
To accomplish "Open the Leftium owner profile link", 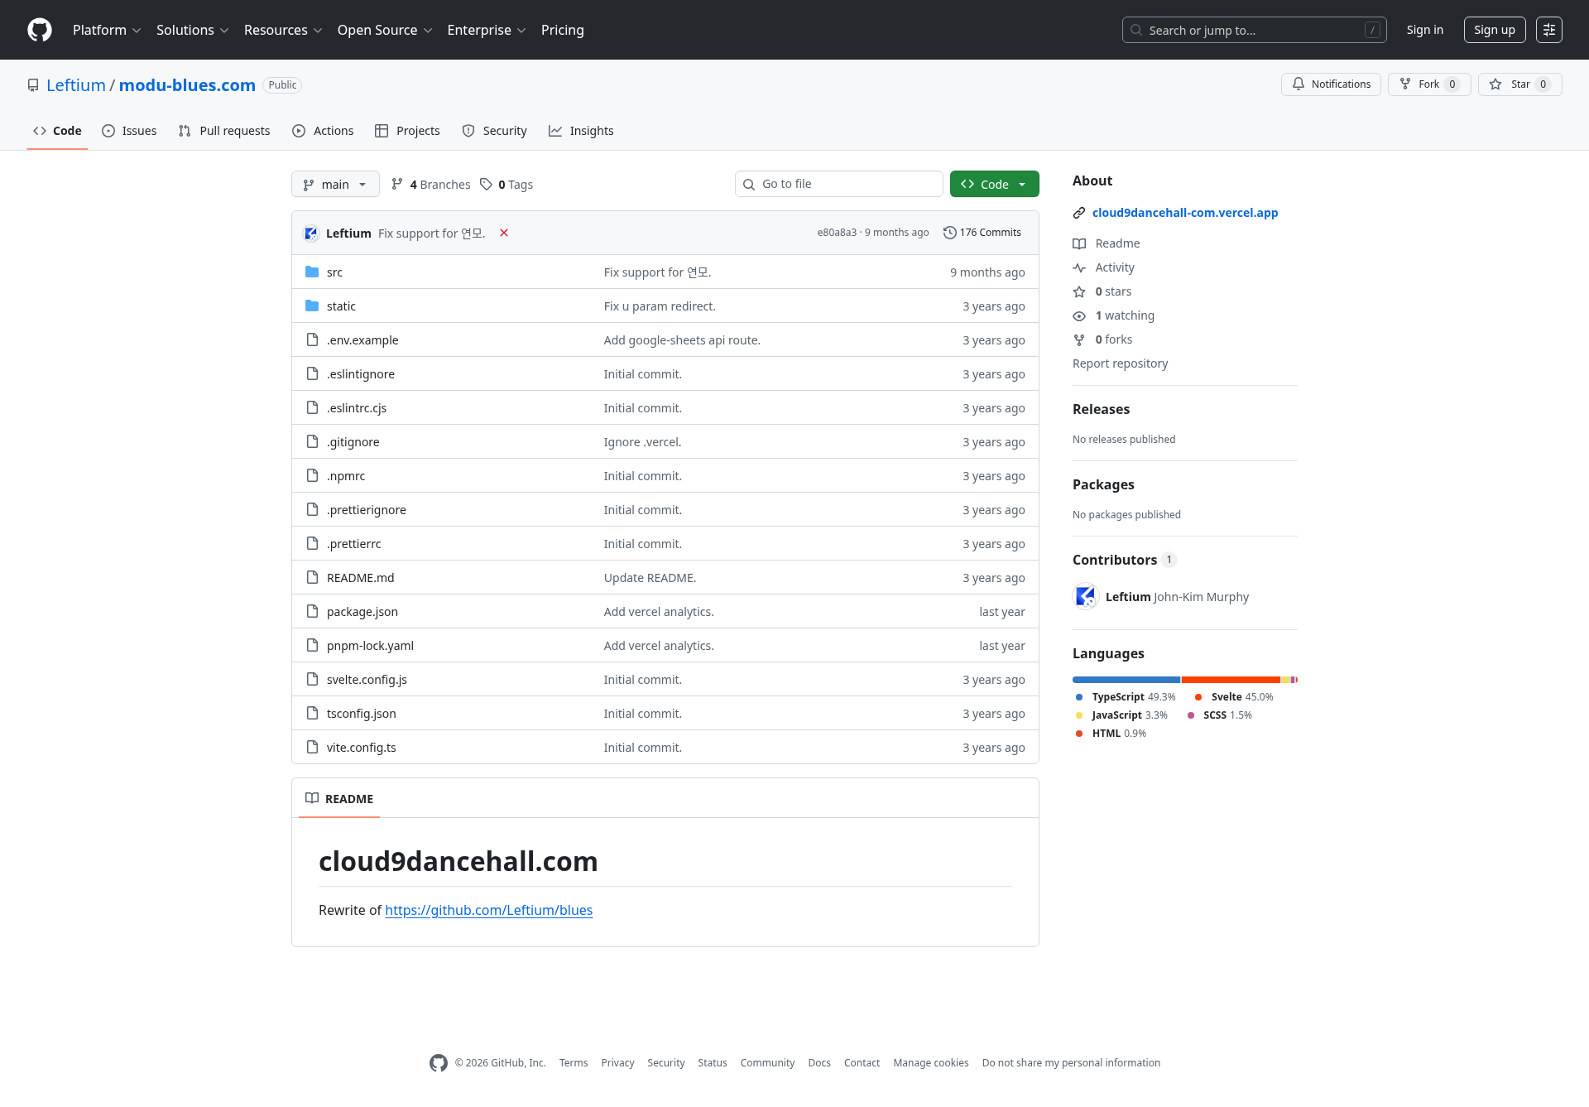I will (76, 85).
